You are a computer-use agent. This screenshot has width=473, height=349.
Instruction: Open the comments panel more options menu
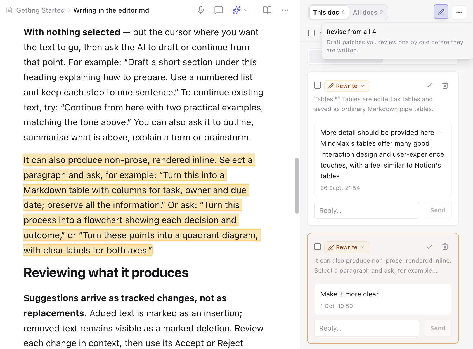459,12
